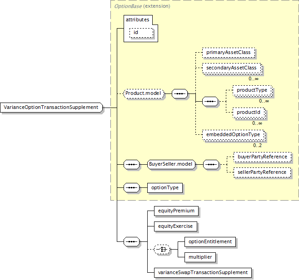This screenshot has height=280, width=299.
Task: Select the buyerPartyReference element
Action: (x=262, y=157)
